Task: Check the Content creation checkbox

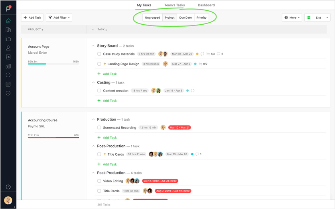Action: [x=99, y=91]
